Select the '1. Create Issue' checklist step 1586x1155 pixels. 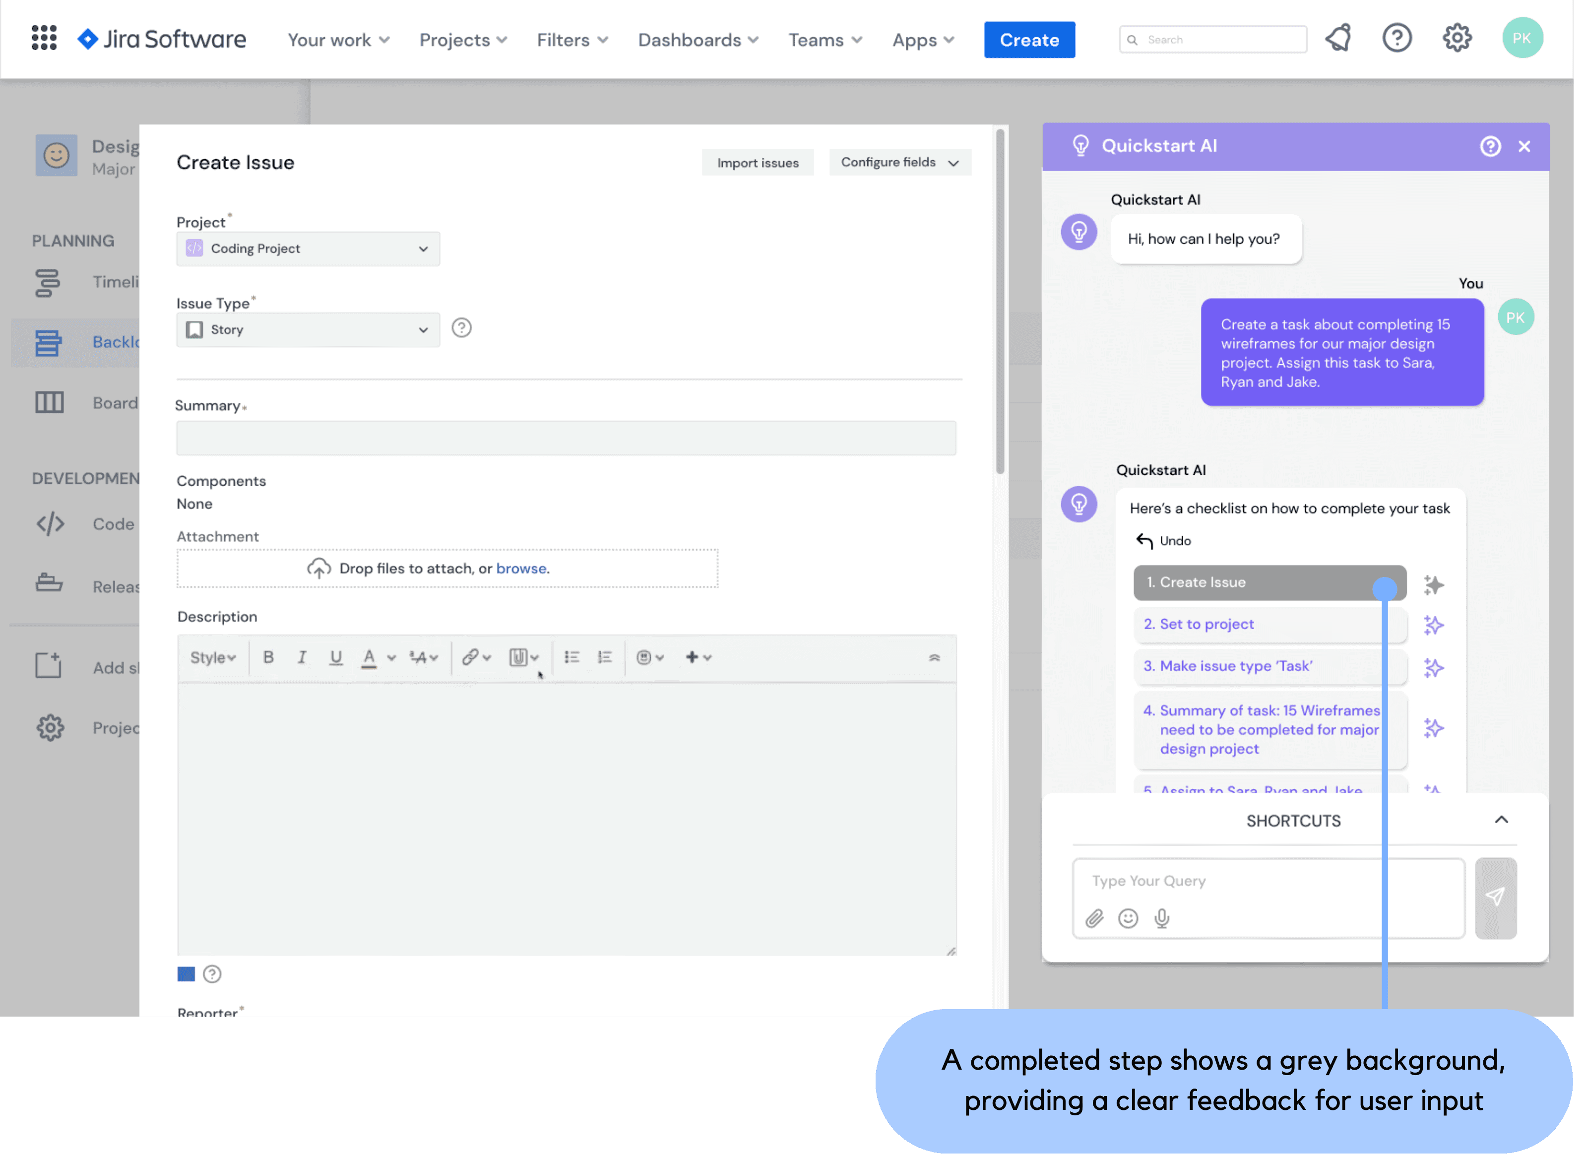coord(1269,583)
